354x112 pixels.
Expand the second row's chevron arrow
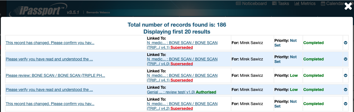tap(345, 59)
